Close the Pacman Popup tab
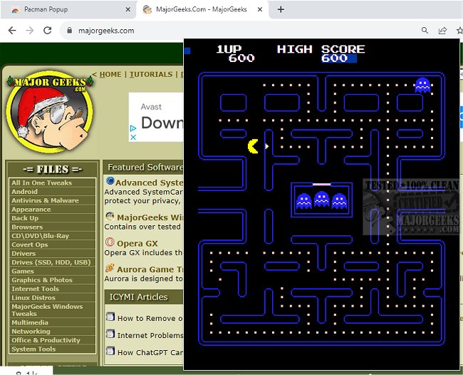 (128, 9)
